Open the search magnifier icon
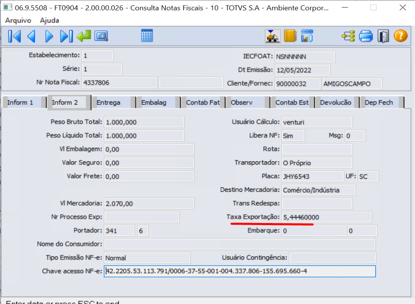 pyautogui.click(x=101, y=36)
